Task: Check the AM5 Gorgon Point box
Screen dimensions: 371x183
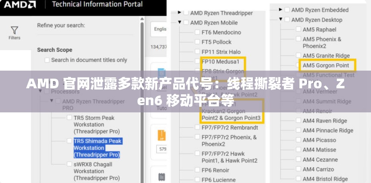Action: [x=298, y=65]
